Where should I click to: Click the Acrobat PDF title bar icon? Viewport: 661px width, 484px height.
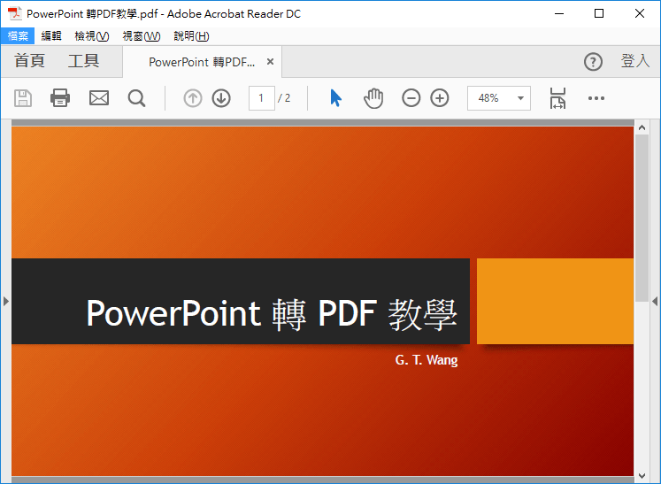click(x=15, y=14)
